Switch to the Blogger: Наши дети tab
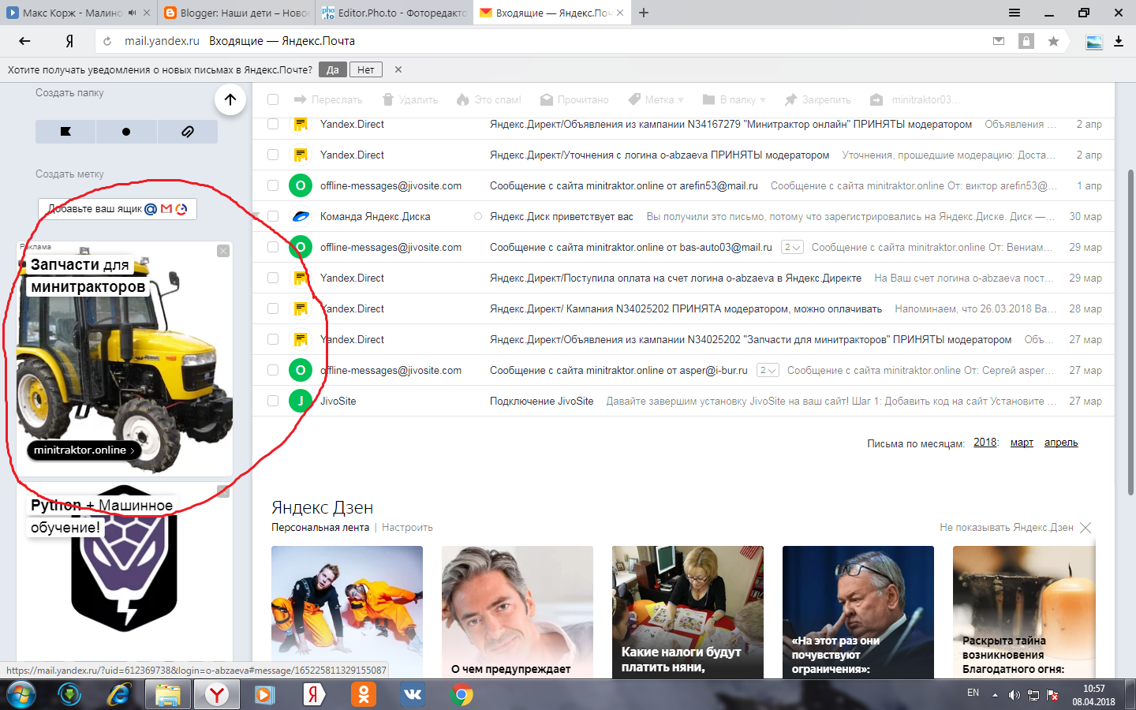This screenshot has height=710, width=1136. click(x=237, y=13)
